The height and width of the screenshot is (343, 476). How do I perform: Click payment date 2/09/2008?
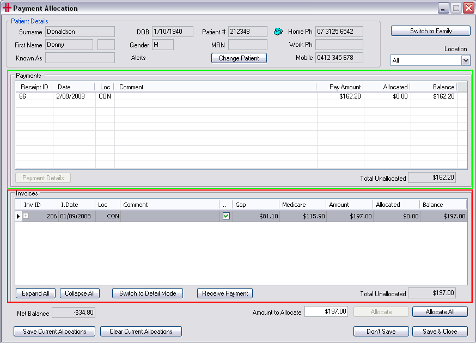coord(70,96)
